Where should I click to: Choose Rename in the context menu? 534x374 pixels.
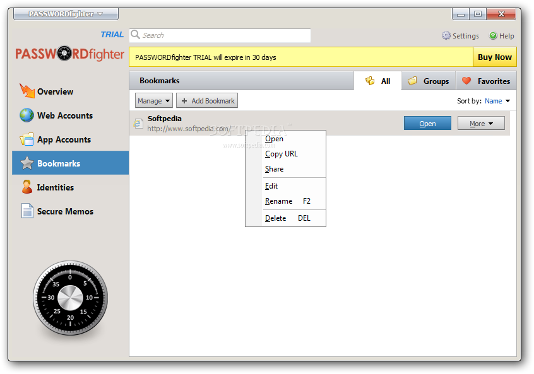[285, 201]
